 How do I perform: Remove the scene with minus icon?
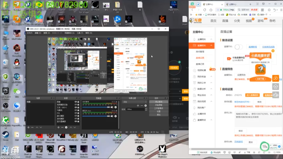tap(32, 128)
